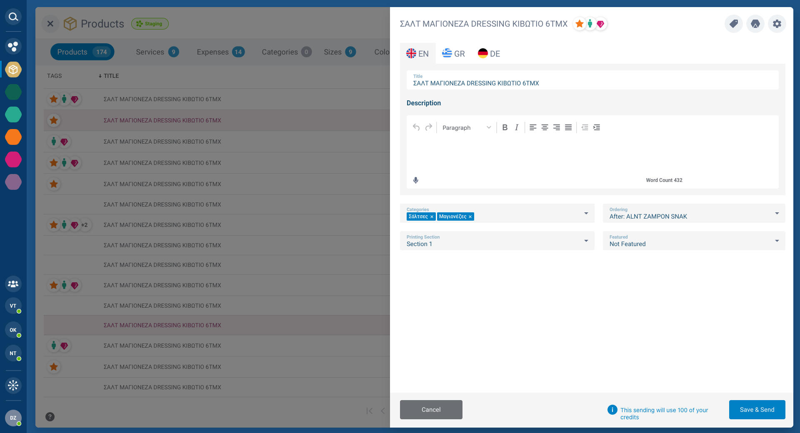800x433 pixels.
Task: Toggle bold formatting in the description editor
Action: (505, 127)
